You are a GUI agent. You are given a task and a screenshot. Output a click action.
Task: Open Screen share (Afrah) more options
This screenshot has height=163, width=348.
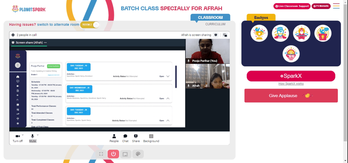(x=45, y=43)
